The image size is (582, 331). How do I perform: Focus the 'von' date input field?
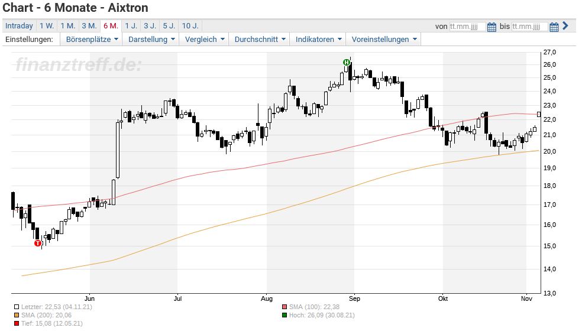pos(467,27)
